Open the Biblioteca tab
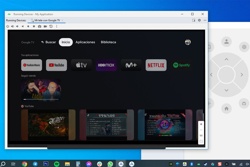Screen dimensions: 250x167 coord(108,42)
